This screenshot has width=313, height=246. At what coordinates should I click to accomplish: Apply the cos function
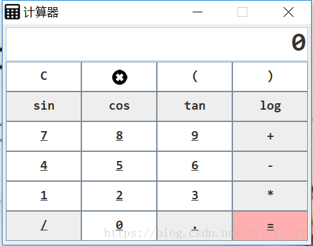[119, 106]
